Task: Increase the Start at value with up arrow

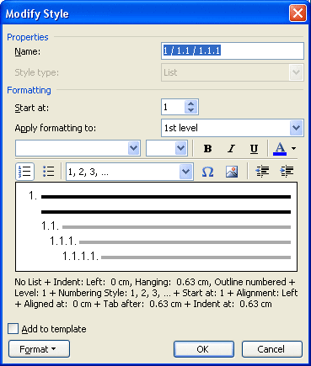Action: pos(191,103)
